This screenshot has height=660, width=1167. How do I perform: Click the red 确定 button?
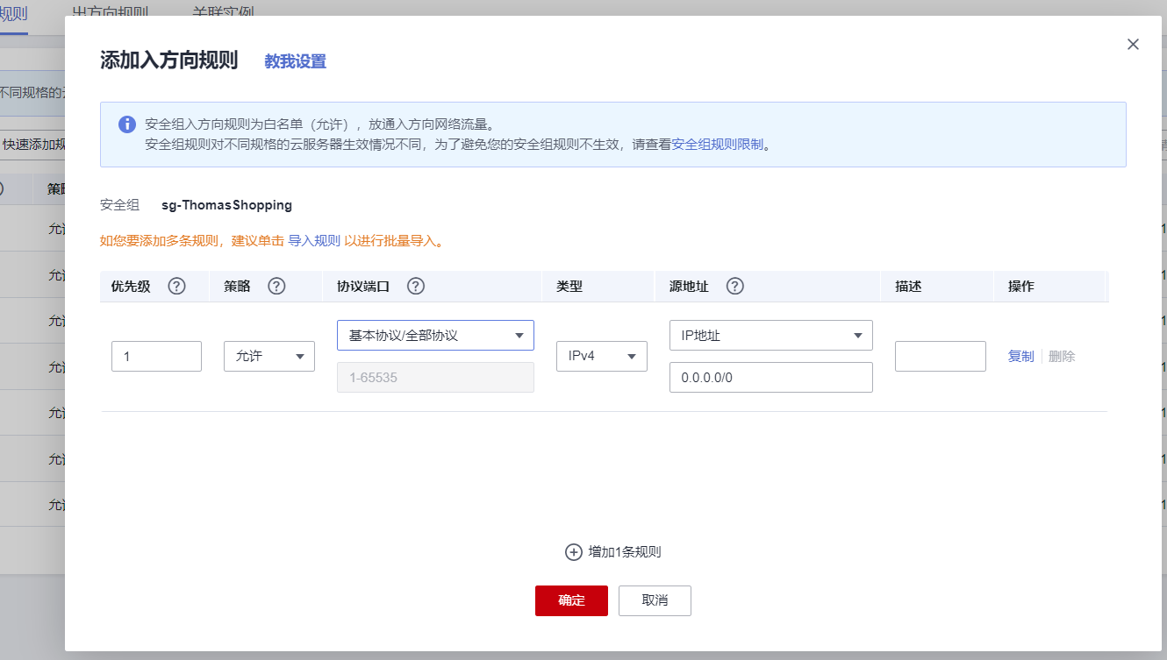[x=571, y=600]
